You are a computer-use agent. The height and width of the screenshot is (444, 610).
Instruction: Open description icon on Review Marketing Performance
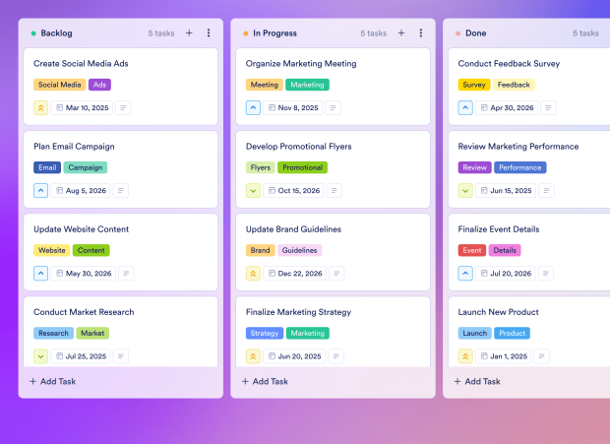547,191
